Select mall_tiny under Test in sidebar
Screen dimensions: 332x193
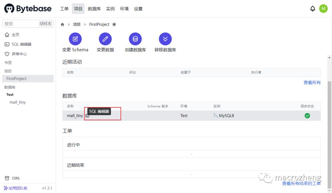click(x=18, y=102)
